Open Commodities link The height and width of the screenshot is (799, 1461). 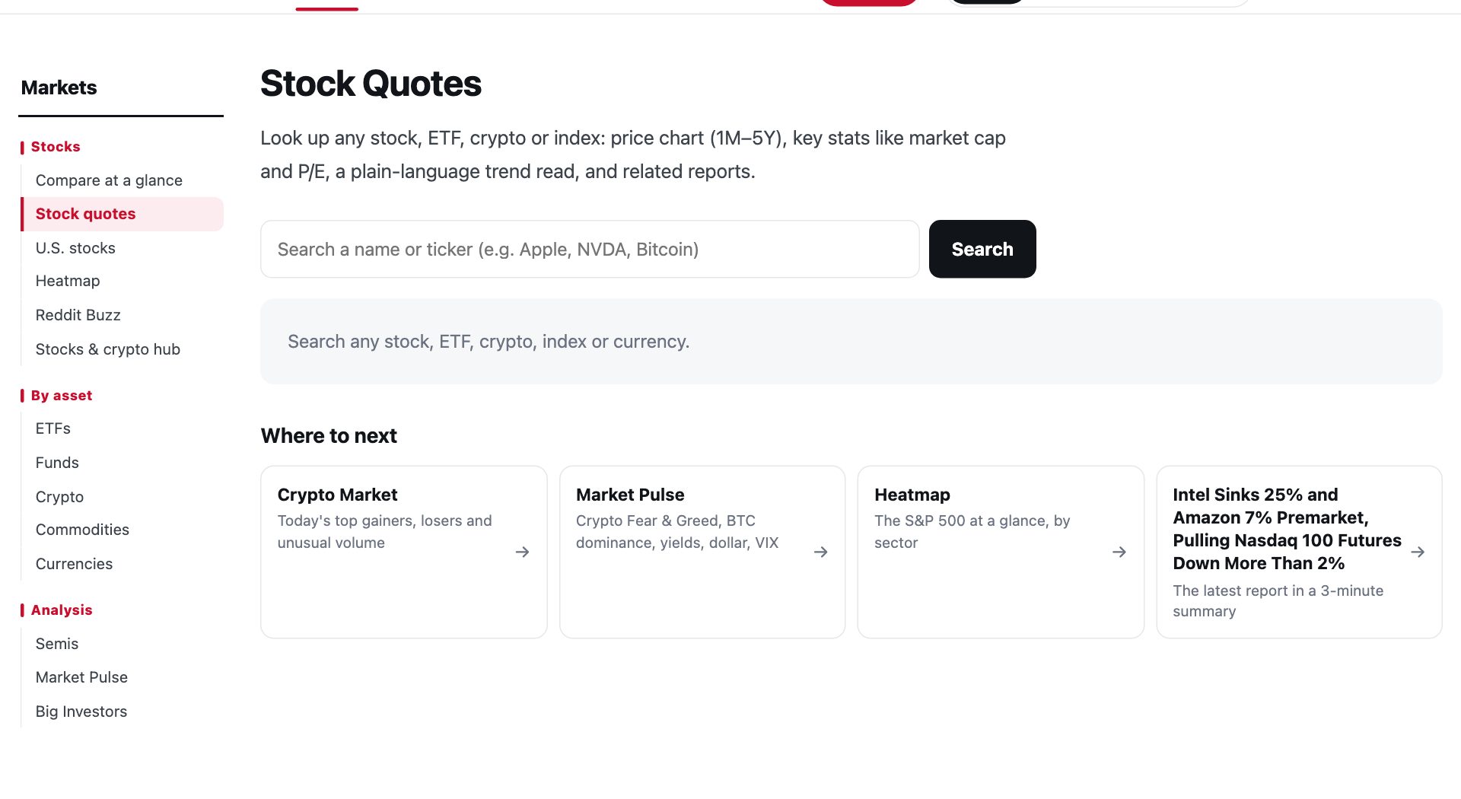[x=82, y=530]
